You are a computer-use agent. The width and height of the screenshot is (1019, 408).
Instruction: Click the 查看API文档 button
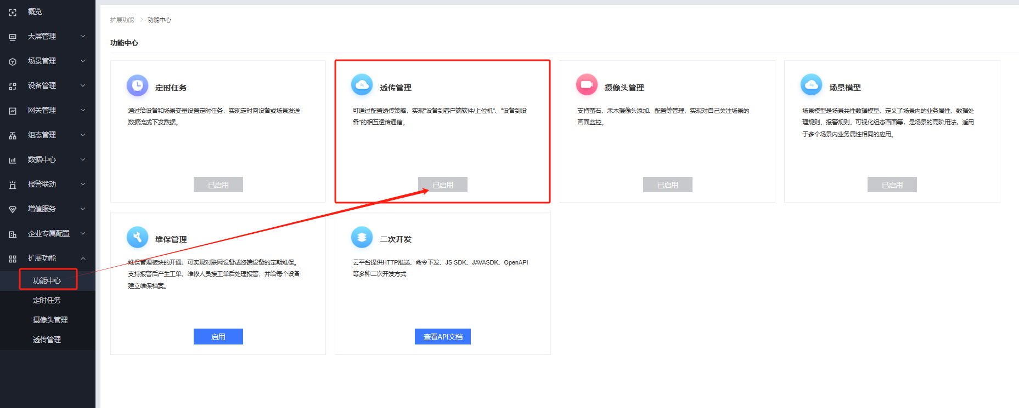(442, 337)
